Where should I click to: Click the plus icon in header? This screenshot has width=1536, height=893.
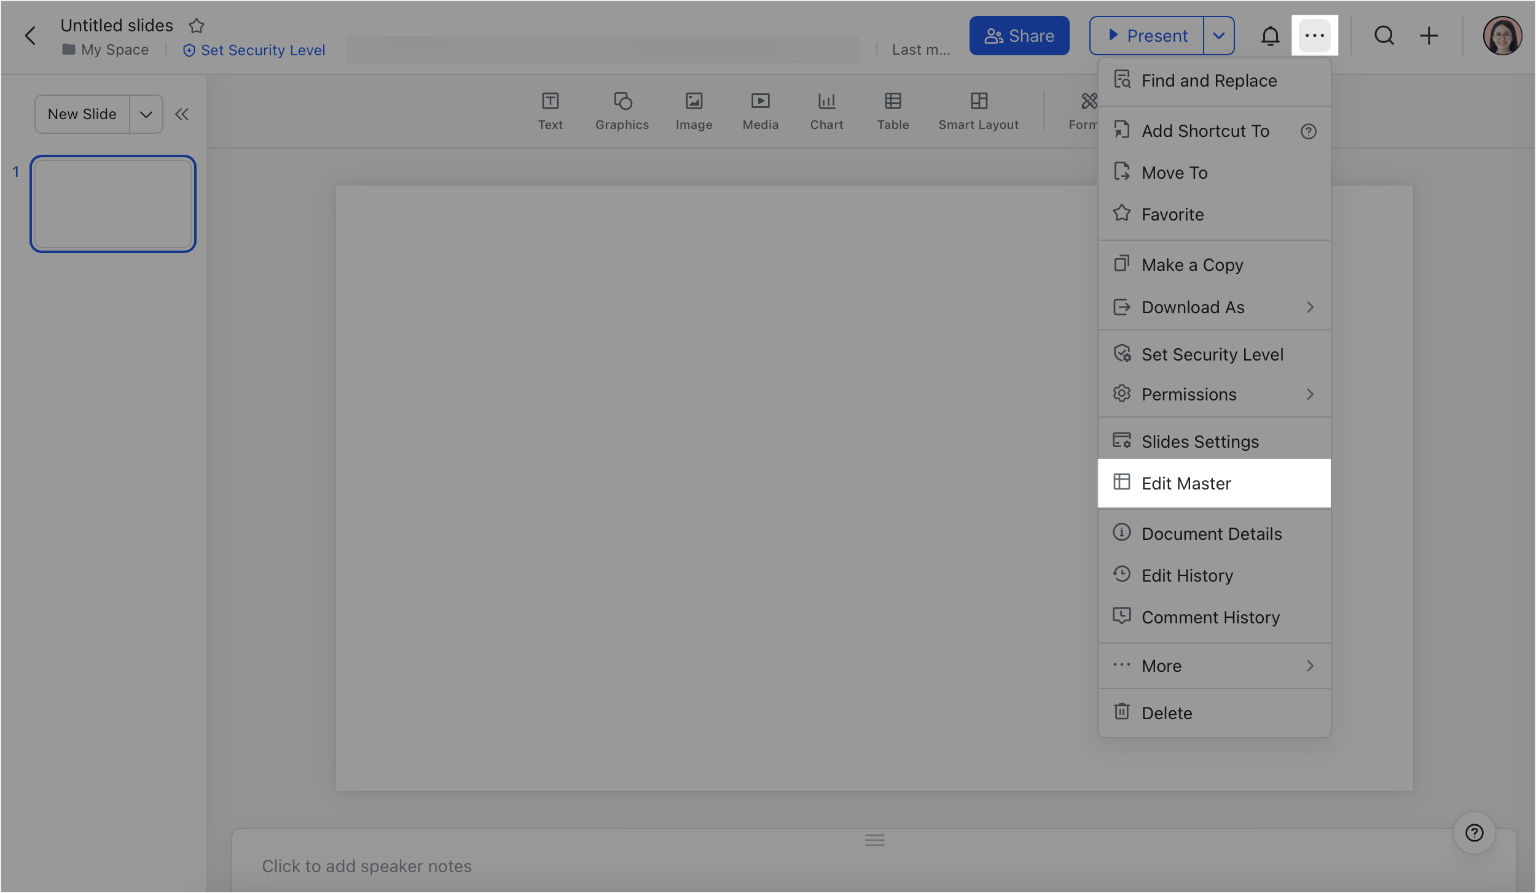1428,36
